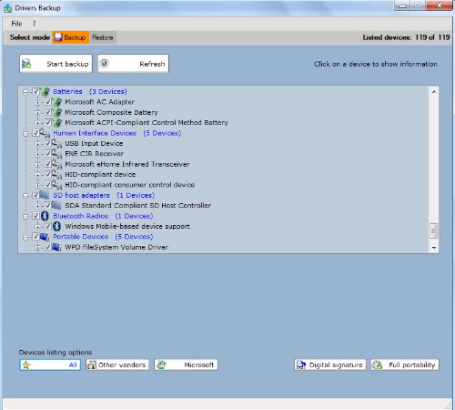Click the WPD FileSystem Volume Driver icon

click(x=56, y=247)
